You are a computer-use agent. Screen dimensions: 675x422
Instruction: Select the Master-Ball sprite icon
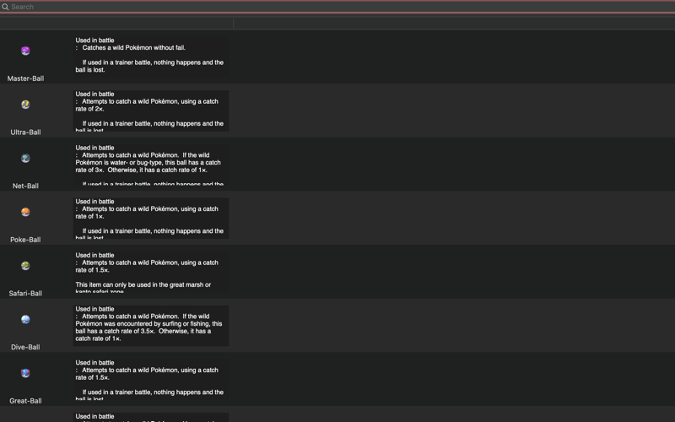pos(25,51)
